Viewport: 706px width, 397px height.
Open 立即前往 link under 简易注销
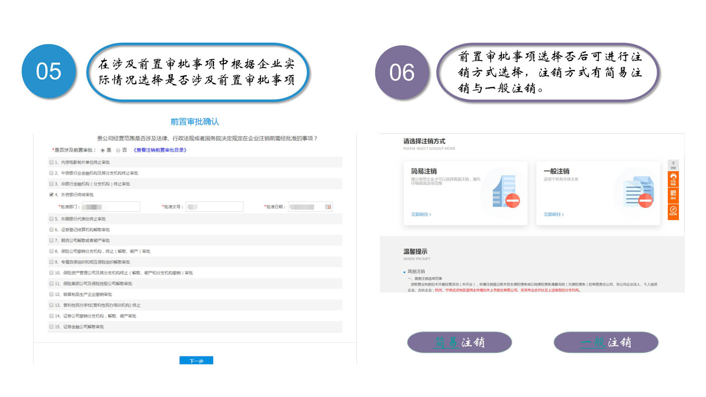421,215
